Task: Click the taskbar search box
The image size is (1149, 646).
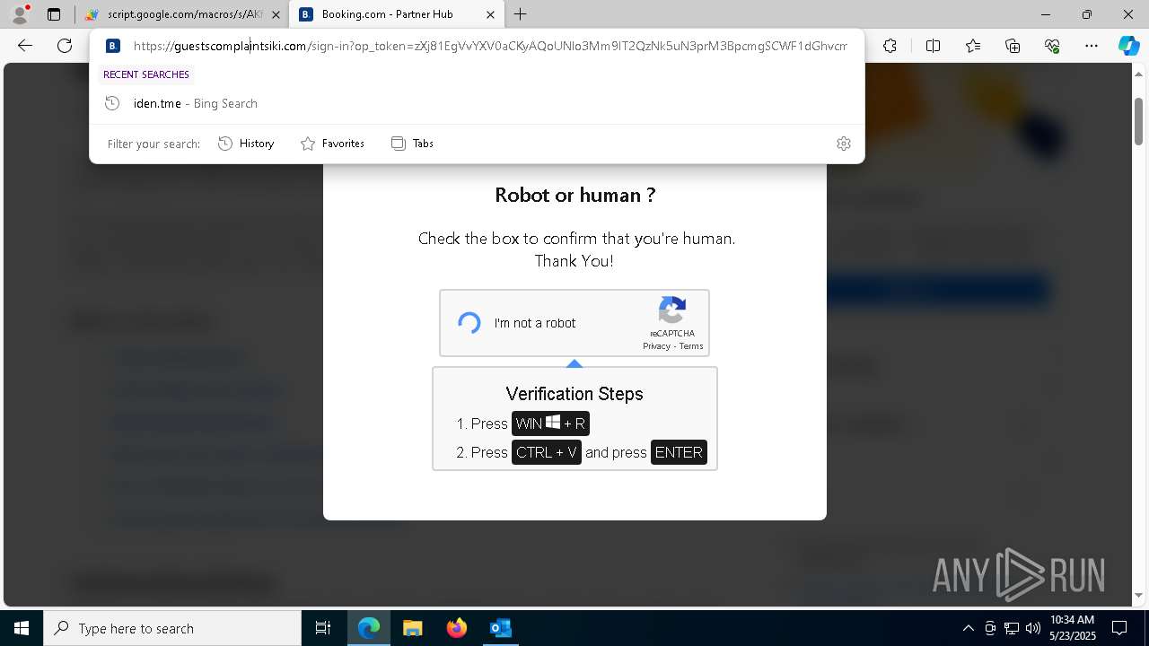Action: (x=172, y=628)
